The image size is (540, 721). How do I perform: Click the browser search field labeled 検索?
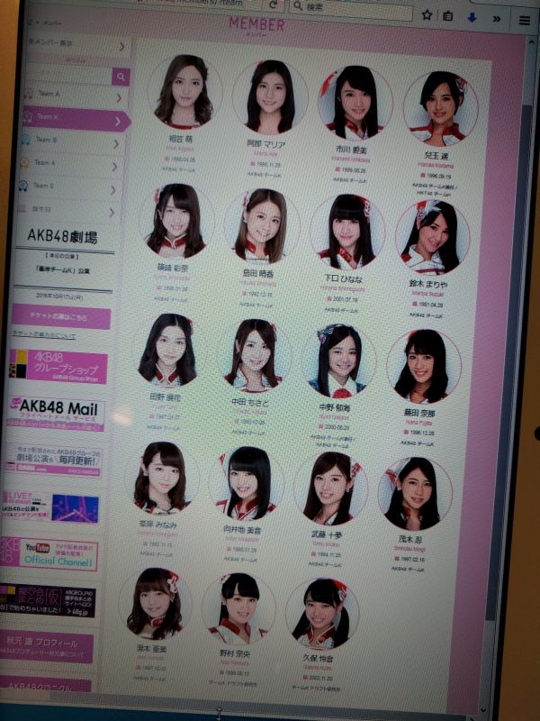351,9
